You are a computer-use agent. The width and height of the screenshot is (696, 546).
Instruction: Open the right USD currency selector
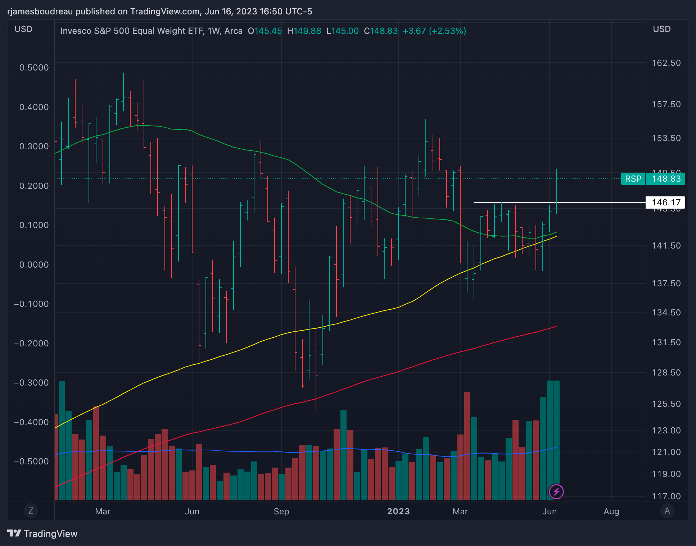point(661,29)
